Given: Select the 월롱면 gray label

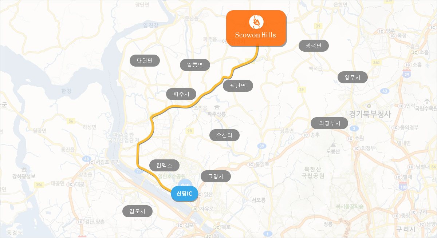Looking at the screenshot, I should tap(195, 65).
